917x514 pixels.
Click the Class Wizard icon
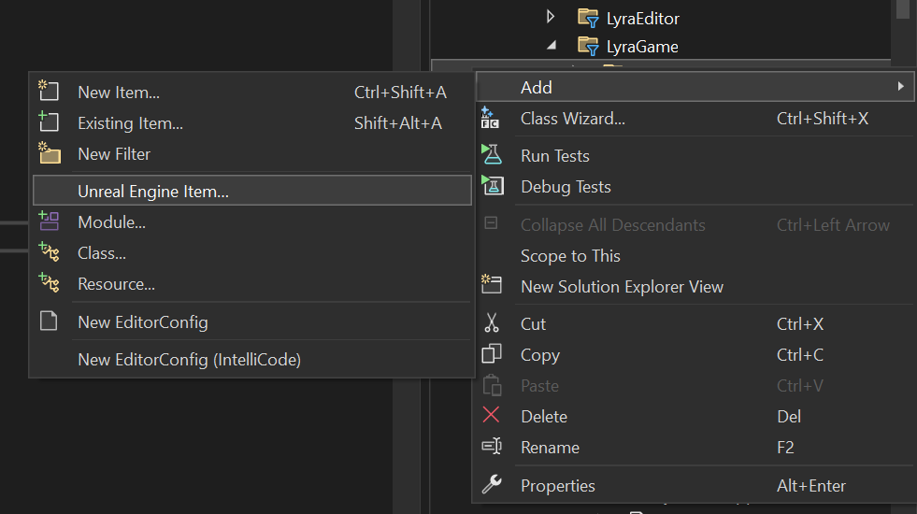point(490,118)
